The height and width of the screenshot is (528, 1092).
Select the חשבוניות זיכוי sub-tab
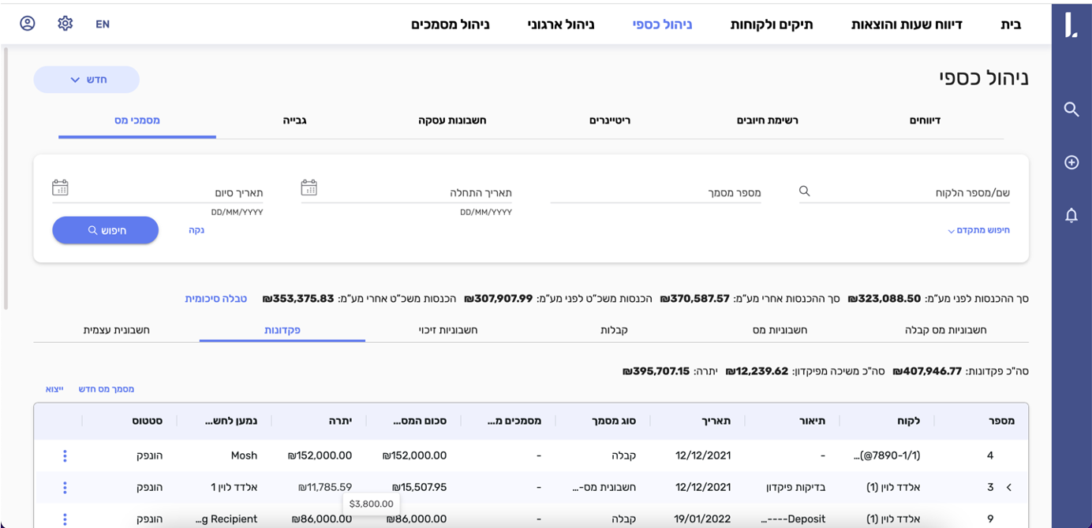447,330
